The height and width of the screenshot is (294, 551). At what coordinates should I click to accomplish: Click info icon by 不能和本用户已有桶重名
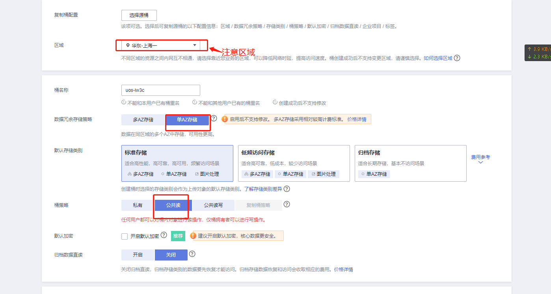click(124, 102)
